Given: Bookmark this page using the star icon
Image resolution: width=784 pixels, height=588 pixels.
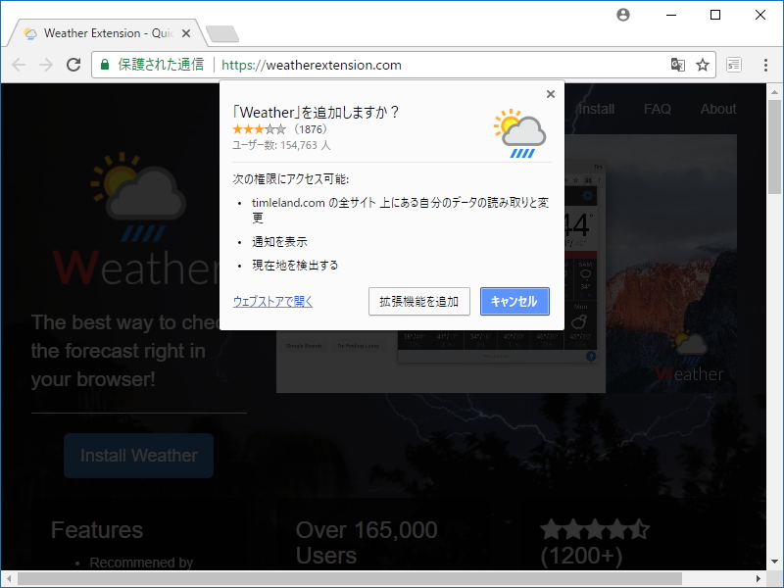Looking at the screenshot, I should (x=703, y=64).
